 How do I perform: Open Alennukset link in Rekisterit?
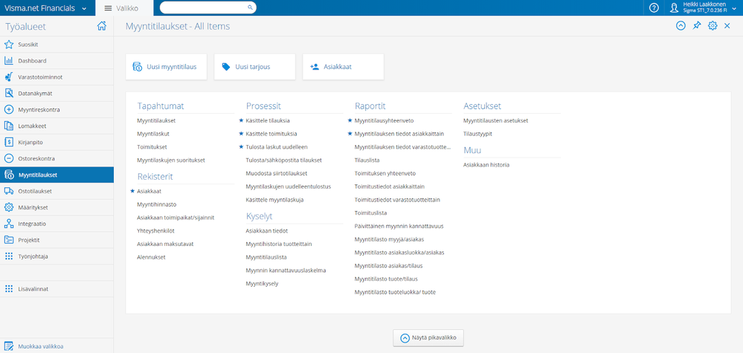click(x=151, y=257)
